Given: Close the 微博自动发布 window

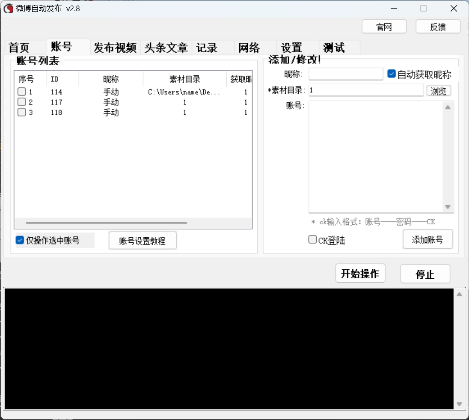Looking at the screenshot, I should 454,9.
